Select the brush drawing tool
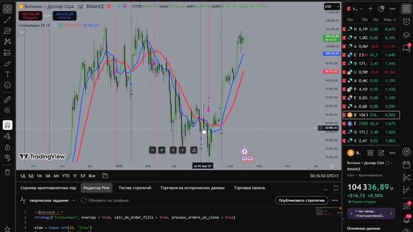The width and height of the screenshot is (413, 232). point(7,63)
